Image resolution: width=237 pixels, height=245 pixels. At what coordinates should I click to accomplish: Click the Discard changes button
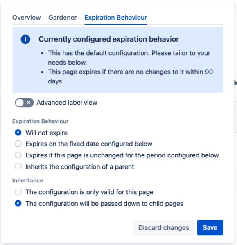click(x=164, y=227)
